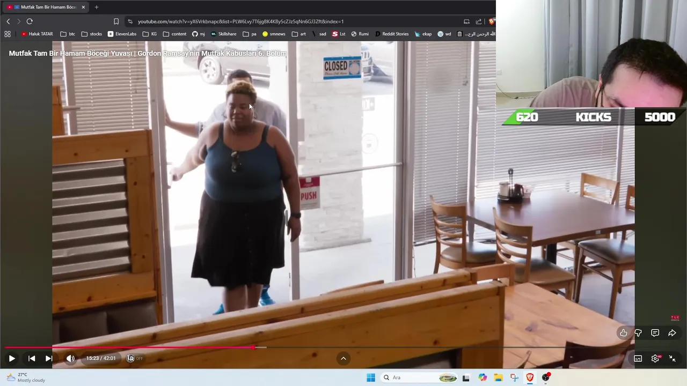The width and height of the screenshot is (687, 386).
Task: Open a new browser tab
Action: coord(97,7)
